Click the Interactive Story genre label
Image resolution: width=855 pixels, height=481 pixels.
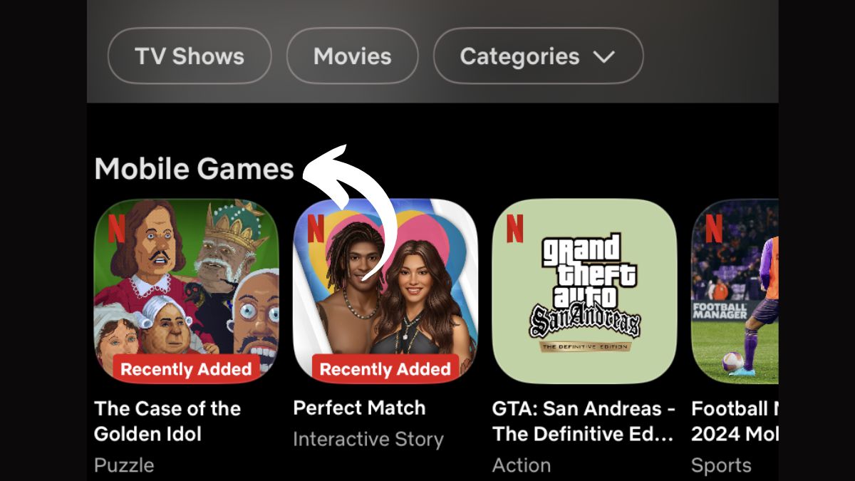pos(368,440)
